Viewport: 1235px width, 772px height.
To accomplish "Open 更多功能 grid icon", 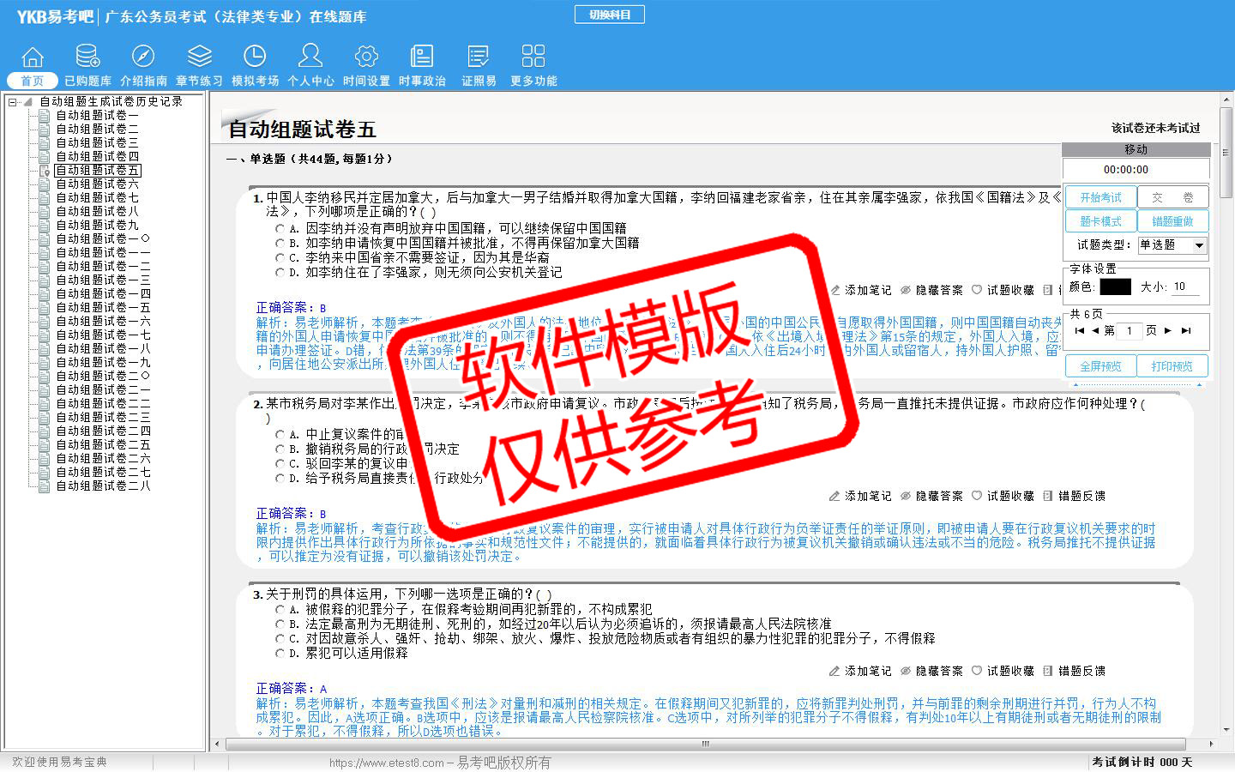I will click(533, 57).
